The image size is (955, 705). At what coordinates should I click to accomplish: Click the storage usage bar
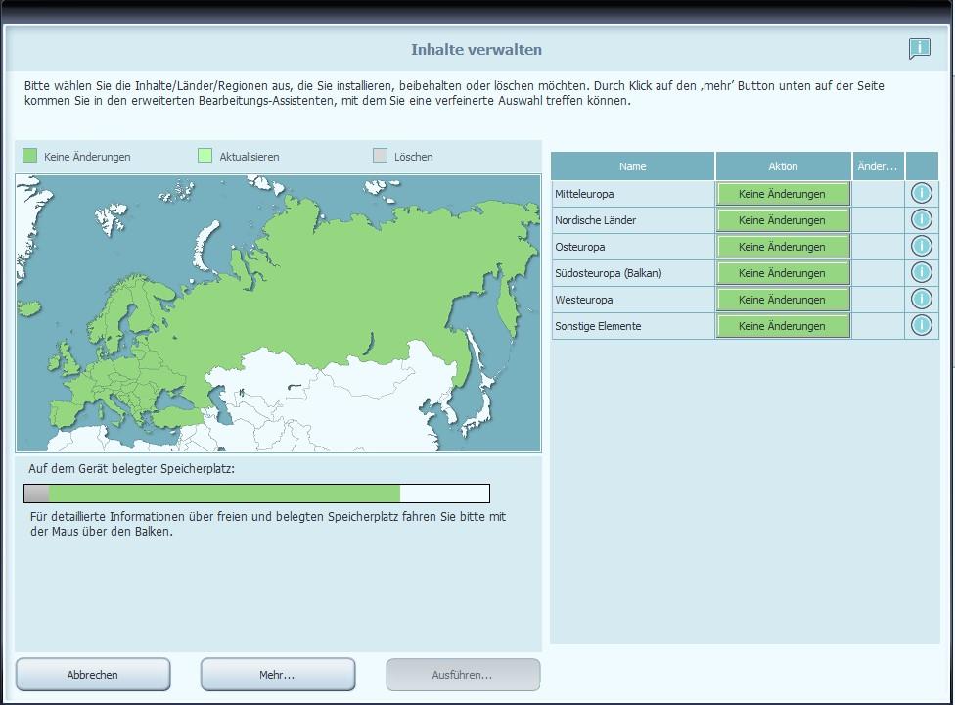click(x=256, y=493)
